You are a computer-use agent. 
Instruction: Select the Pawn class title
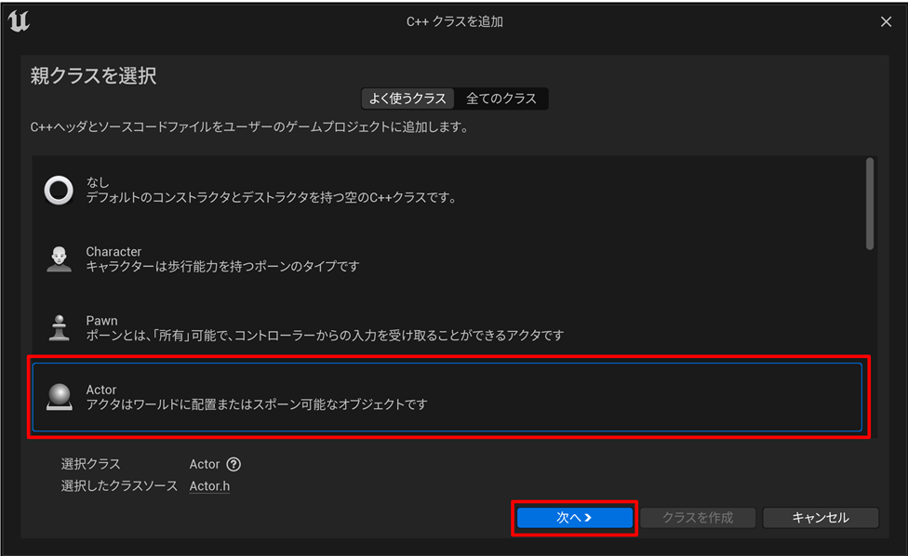click(102, 321)
